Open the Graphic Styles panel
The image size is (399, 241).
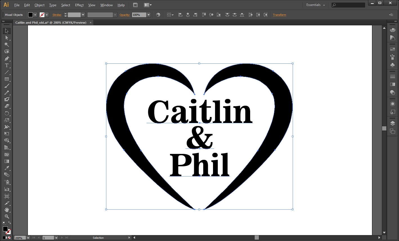tap(392, 112)
